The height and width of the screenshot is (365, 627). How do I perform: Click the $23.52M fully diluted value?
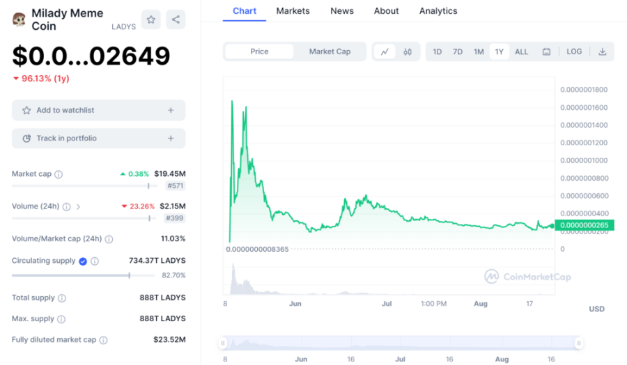tap(169, 339)
